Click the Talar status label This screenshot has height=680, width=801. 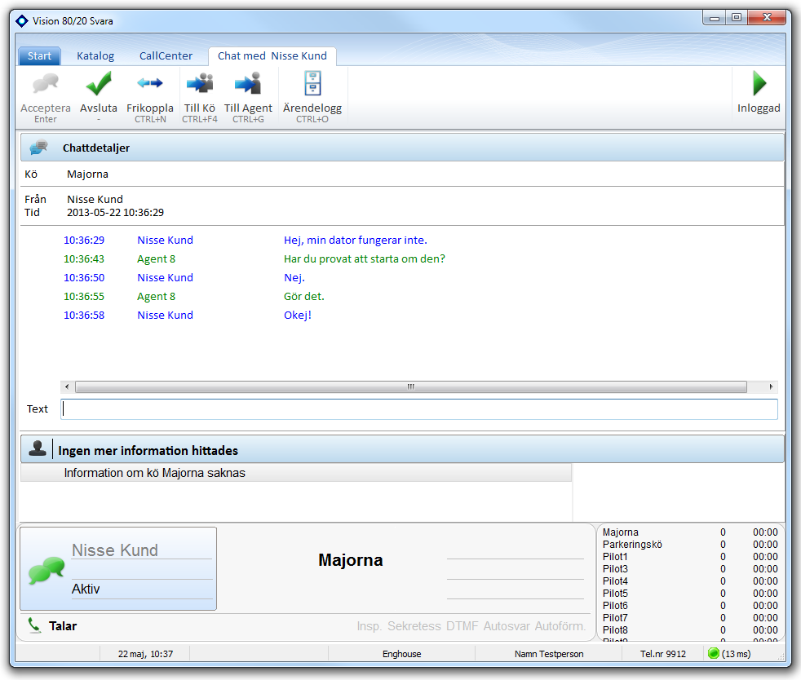[63, 626]
